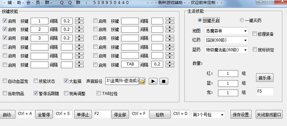Focus the F5 hotkey field
Viewport: 287px width, 126px height.
point(265,92)
